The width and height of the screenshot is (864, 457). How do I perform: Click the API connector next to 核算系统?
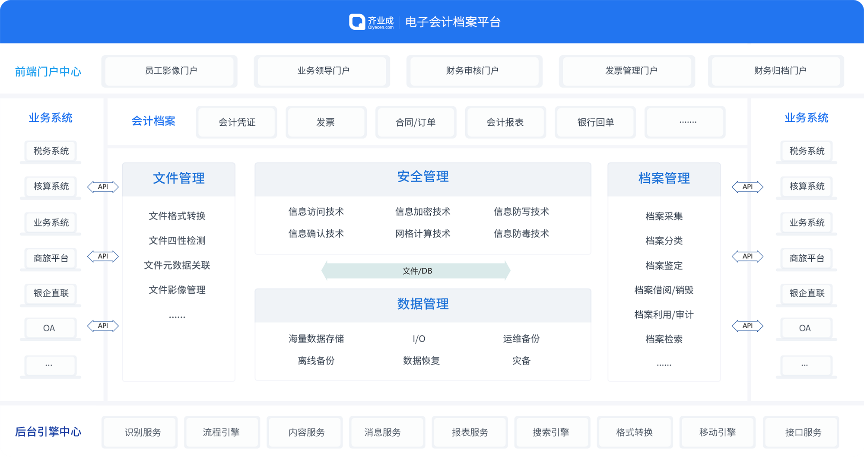click(x=103, y=187)
